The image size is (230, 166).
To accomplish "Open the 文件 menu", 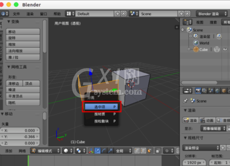I will [x=16, y=14].
